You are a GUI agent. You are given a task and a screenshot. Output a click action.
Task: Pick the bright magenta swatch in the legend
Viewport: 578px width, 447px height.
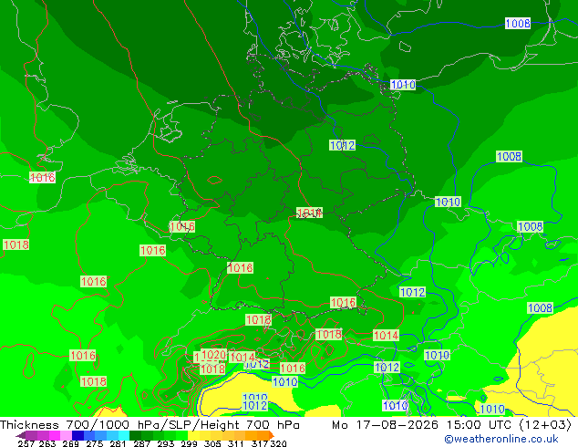point(55,435)
